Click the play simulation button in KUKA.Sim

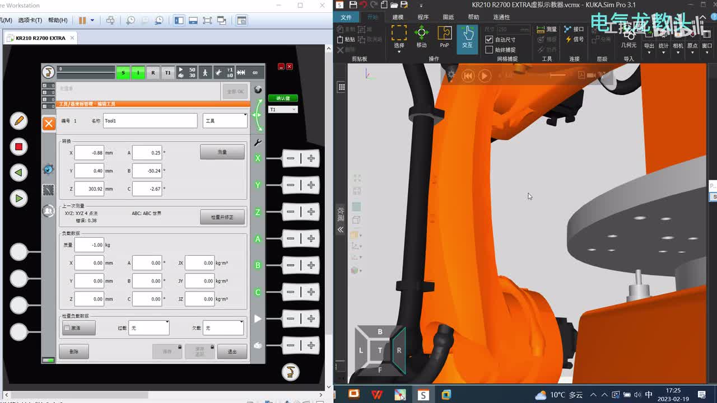tap(485, 76)
